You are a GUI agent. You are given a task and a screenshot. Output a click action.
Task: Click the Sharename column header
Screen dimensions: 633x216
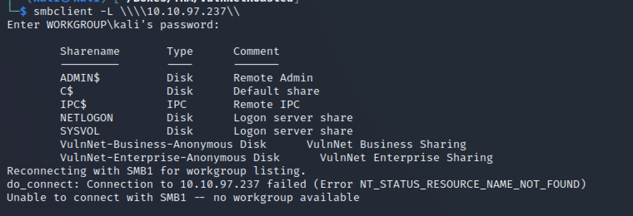click(x=90, y=51)
